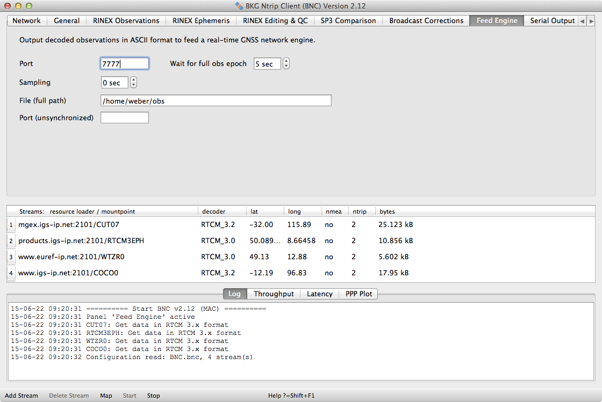This screenshot has height=402, width=602.
Task: Focus the Port (unsynchronized) field
Action: 124,118
